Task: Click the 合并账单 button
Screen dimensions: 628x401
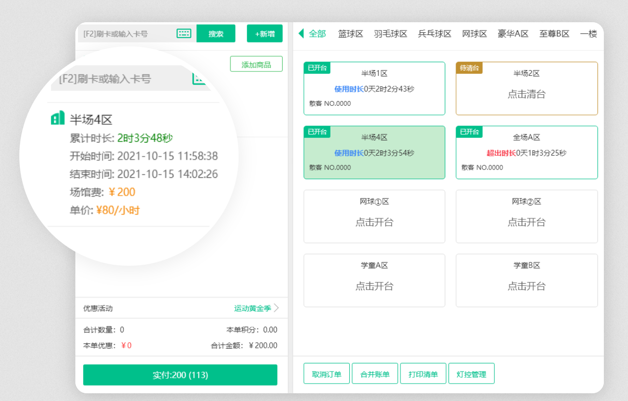Action: 375,373
